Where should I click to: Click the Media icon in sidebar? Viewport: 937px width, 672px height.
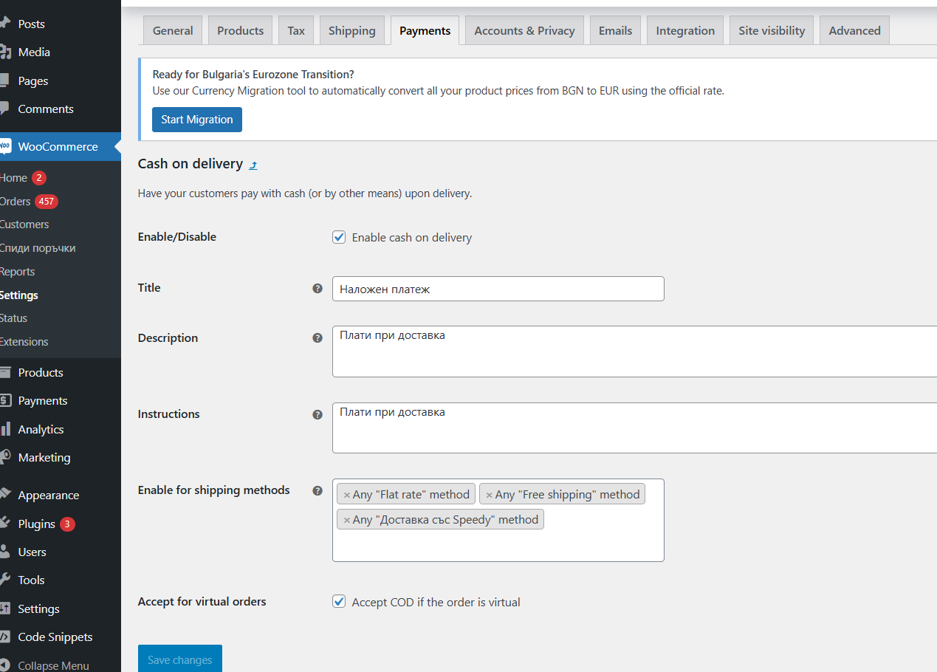pos(5,52)
